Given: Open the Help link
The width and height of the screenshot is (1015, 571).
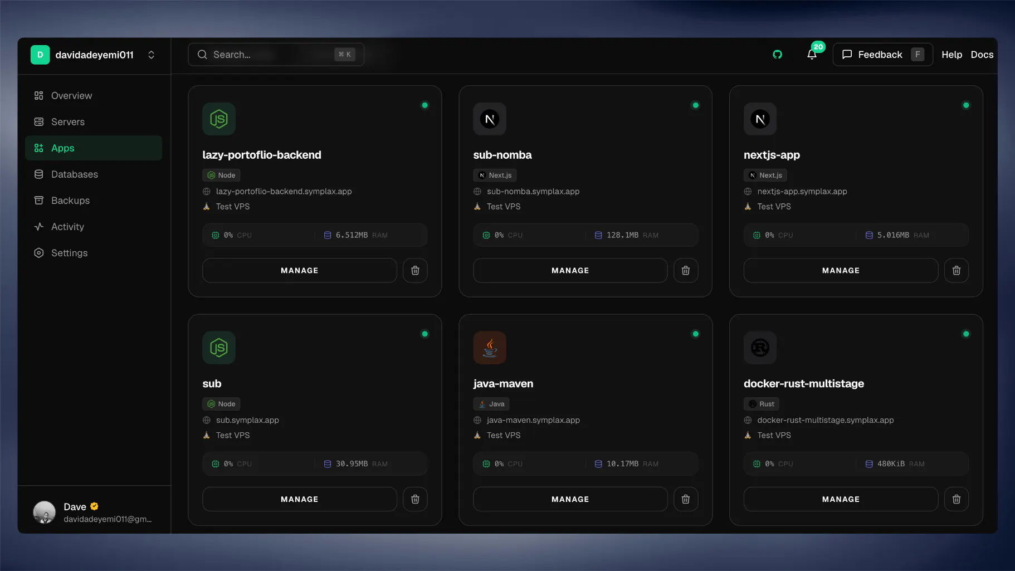Looking at the screenshot, I should click(951, 55).
